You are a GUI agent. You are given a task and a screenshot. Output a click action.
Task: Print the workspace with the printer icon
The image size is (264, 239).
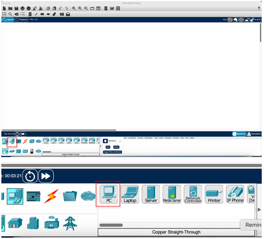click(23, 8)
